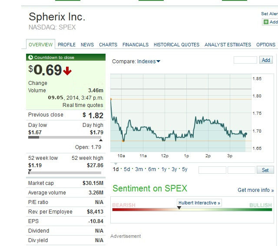The width and height of the screenshot is (278, 246).
Task: Click the Hulbert sentiment pointer triangle
Action: [x=179, y=208]
